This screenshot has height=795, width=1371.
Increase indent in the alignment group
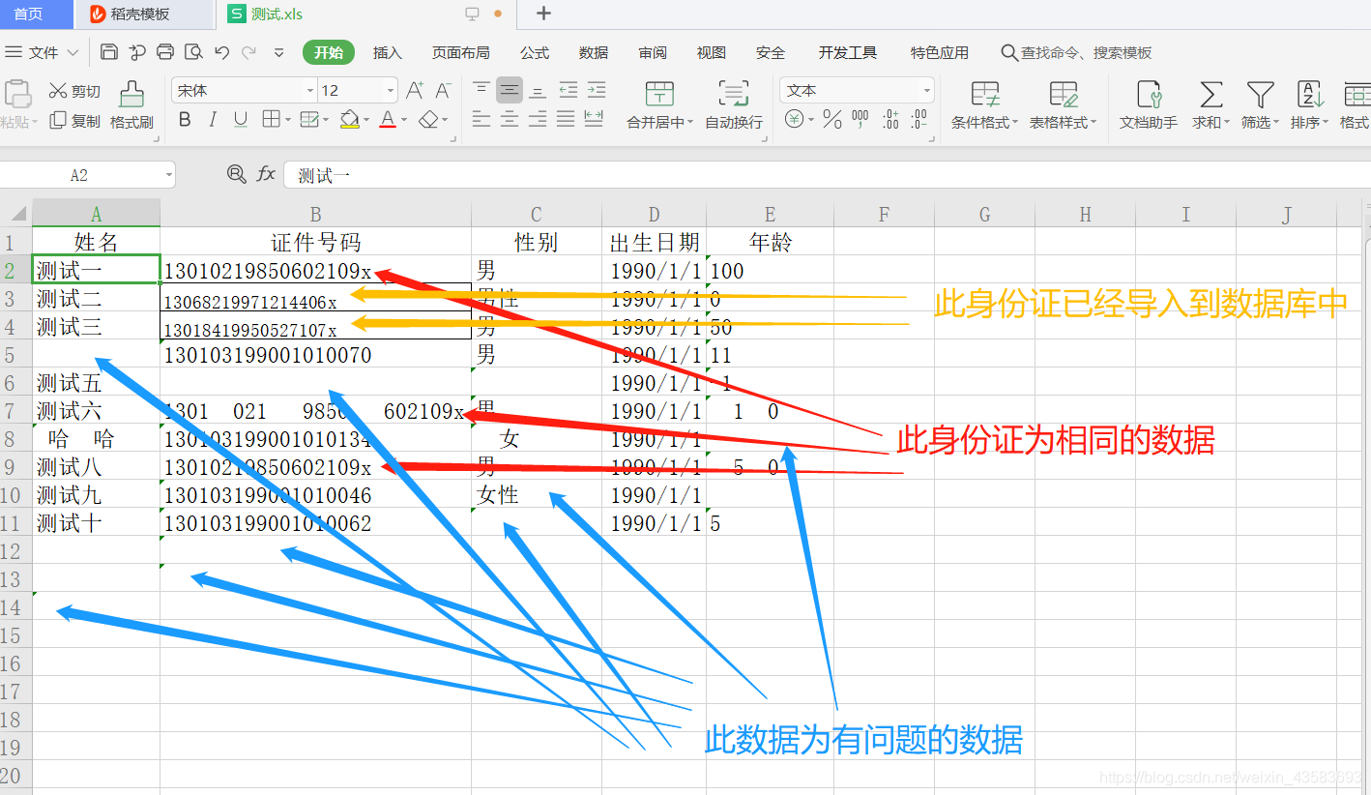tap(596, 91)
